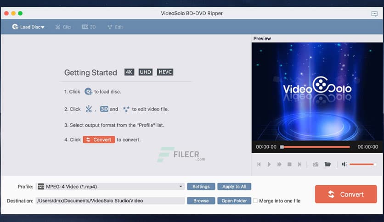Open the feedback chat icon in title bar
This screenshot has width=384, height=222.
374,14
